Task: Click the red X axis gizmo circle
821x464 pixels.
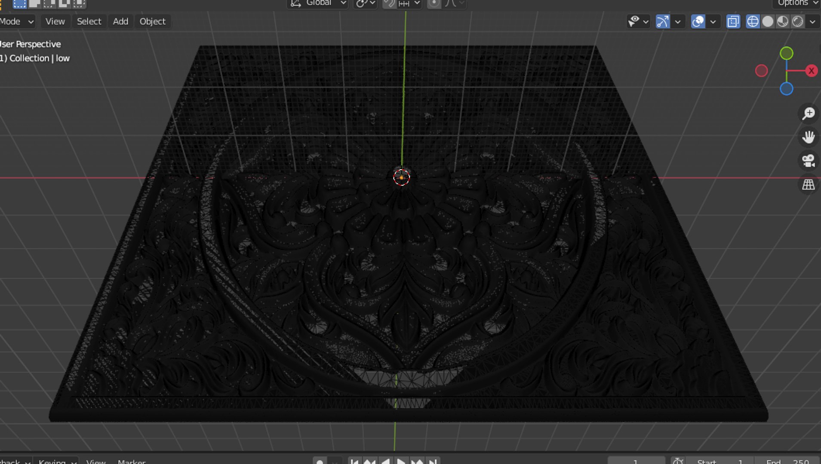Action: [812, 71]
